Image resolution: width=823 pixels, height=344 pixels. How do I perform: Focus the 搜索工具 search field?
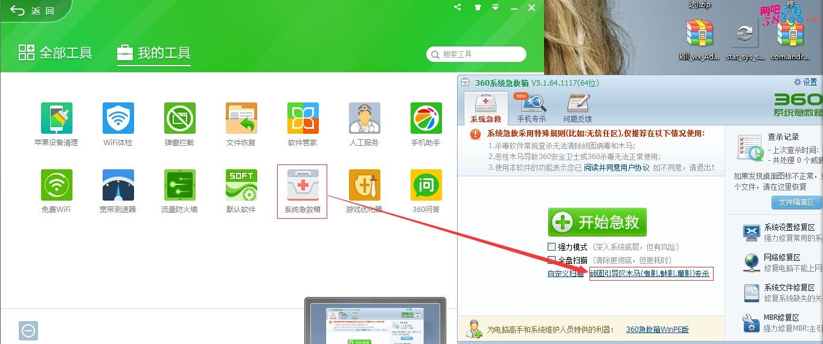476,54
